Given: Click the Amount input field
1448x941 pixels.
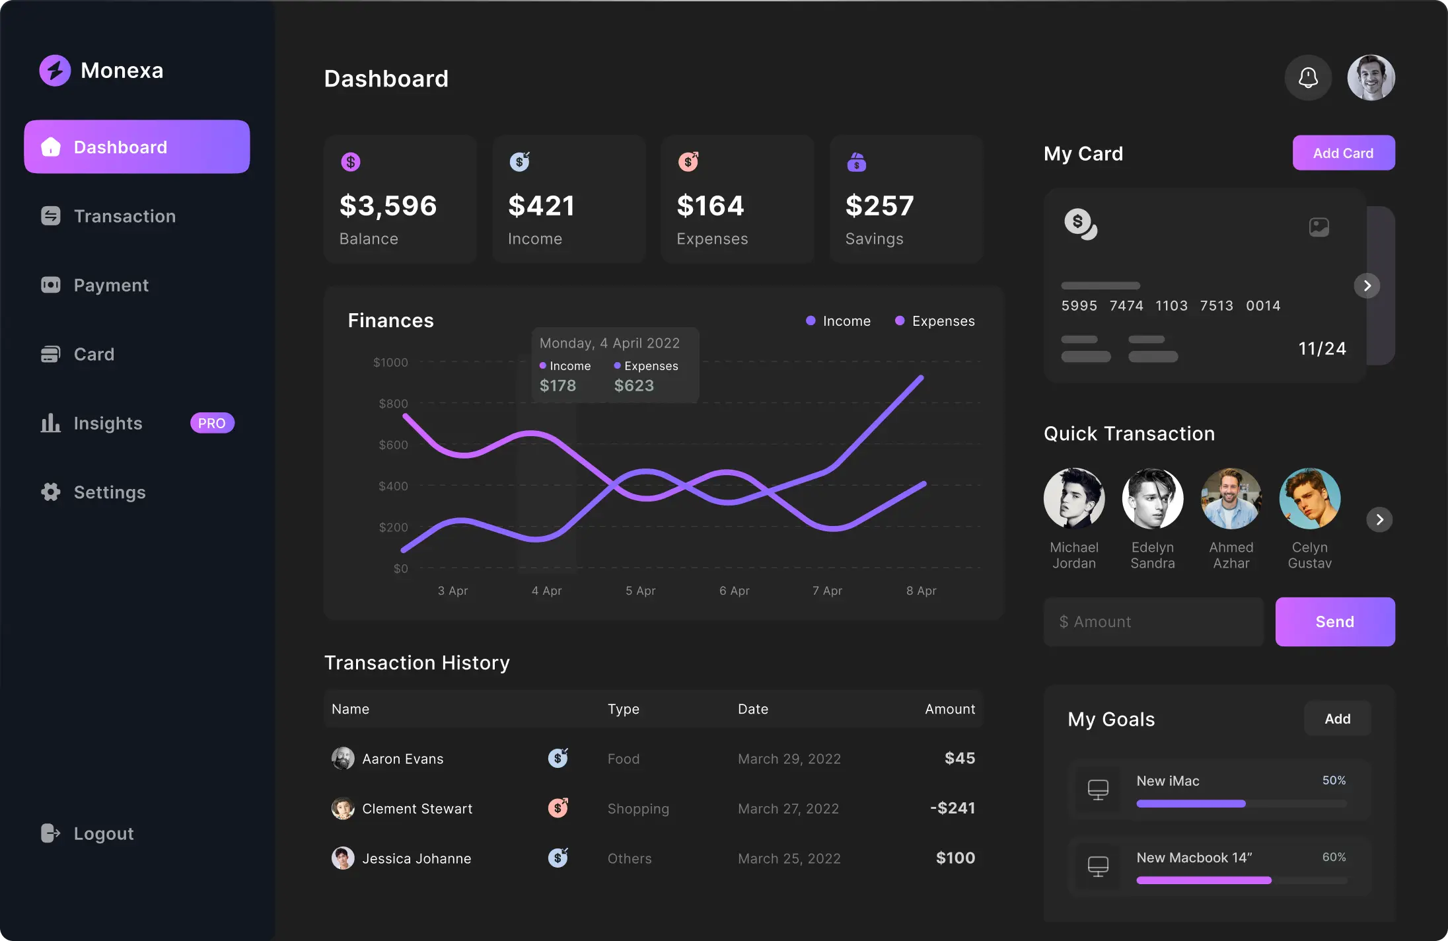Looking at the screenshot, I should (x=1152, y=621).
